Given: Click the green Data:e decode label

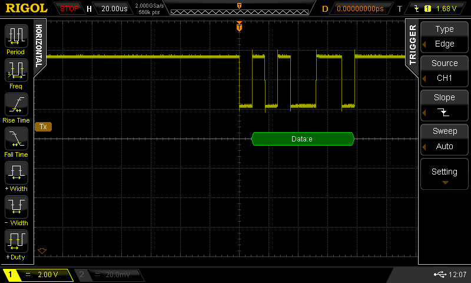Looking at the screenshot, I should click(x=303, y=139).
